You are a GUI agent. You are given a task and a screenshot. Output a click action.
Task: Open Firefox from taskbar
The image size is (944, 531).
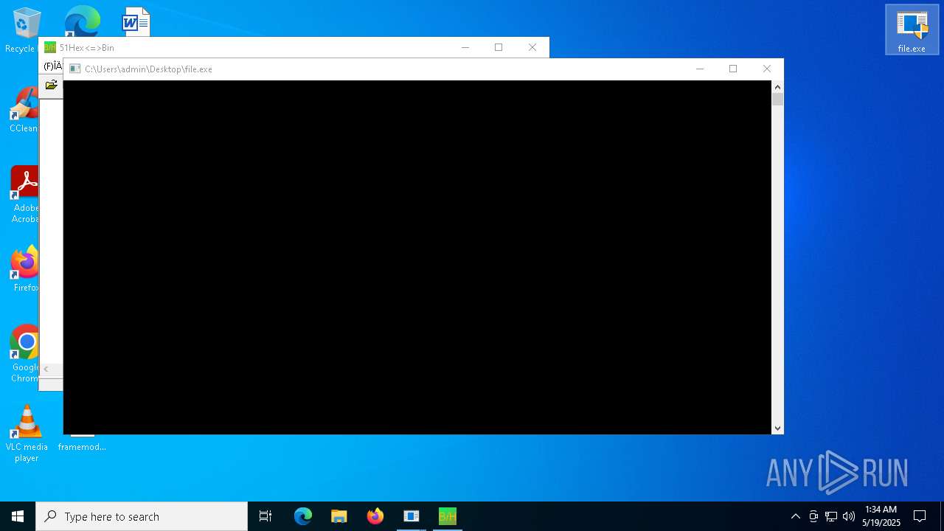point(375,516)
